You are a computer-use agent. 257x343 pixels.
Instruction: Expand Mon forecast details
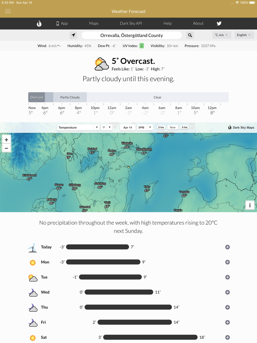(228, 262)
